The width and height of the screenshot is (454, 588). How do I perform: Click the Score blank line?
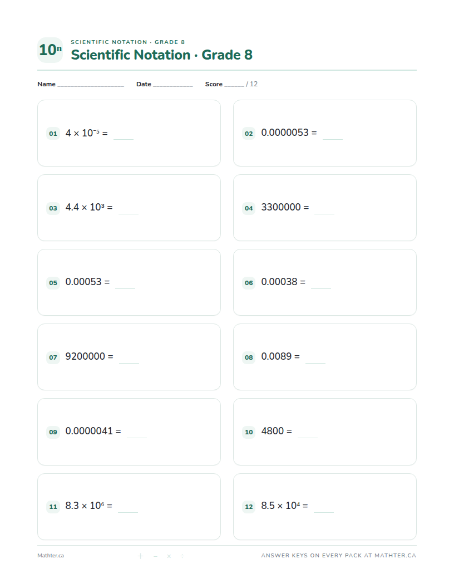(234, 86)
